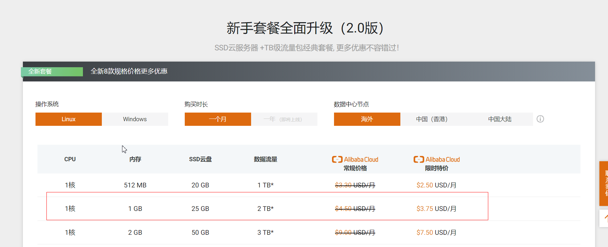Click the info icon beside data center options
Screen dimensions: 608x247
540,119
